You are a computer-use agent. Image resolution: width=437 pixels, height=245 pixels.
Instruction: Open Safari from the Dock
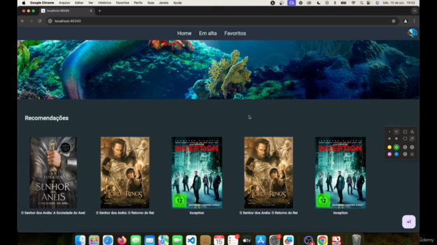tap(108, 240)
